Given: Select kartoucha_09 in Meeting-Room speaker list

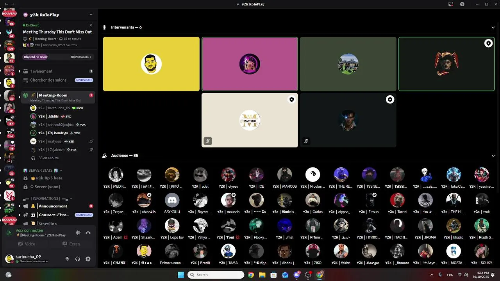Looking at the screenshot, I should 62,108.
